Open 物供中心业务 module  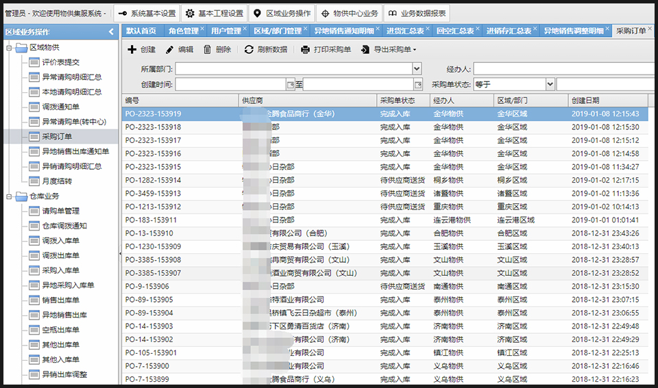(x=349, y=13)
